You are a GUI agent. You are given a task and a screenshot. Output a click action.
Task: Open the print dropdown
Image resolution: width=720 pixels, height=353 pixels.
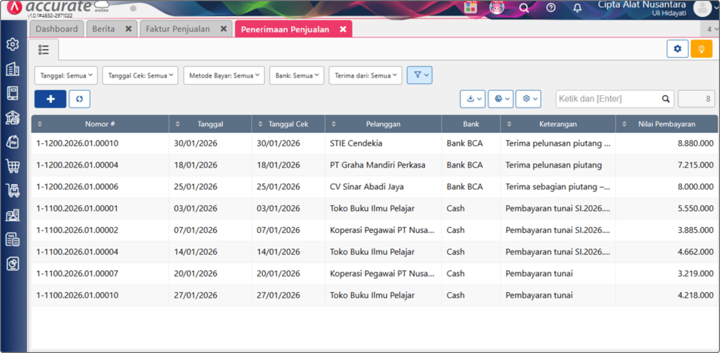point(501,99)
